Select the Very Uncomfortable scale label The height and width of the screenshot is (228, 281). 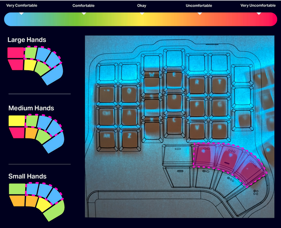pyautogui.click(x=258, y=6)
